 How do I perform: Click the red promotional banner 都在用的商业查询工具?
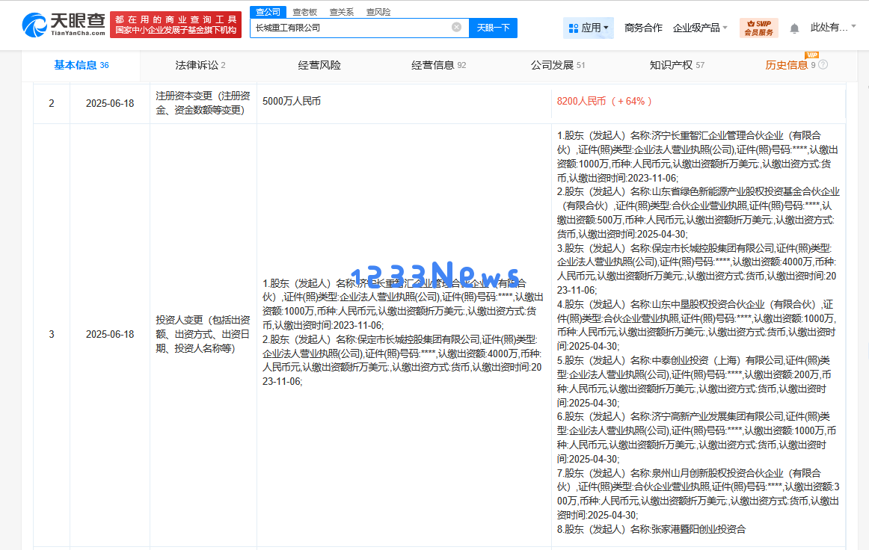(176, 25)
